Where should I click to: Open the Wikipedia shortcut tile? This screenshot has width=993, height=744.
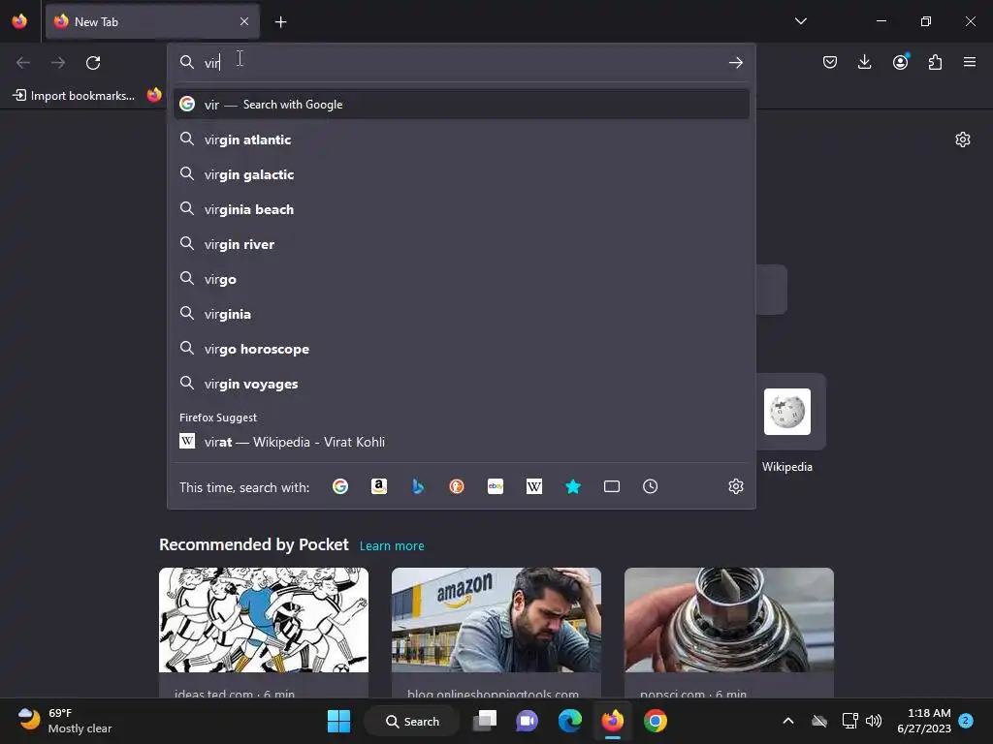(x=787, y=412)
